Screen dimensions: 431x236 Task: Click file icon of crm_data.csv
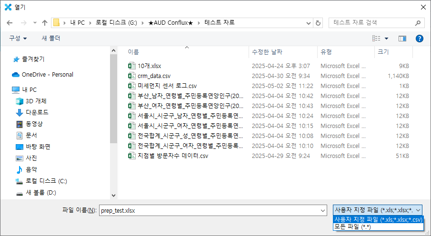[131, 76]
